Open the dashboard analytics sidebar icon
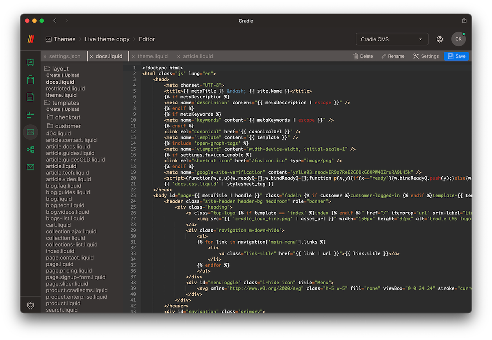Viewport: 492px width, 340px height. [x=30, y=62]
